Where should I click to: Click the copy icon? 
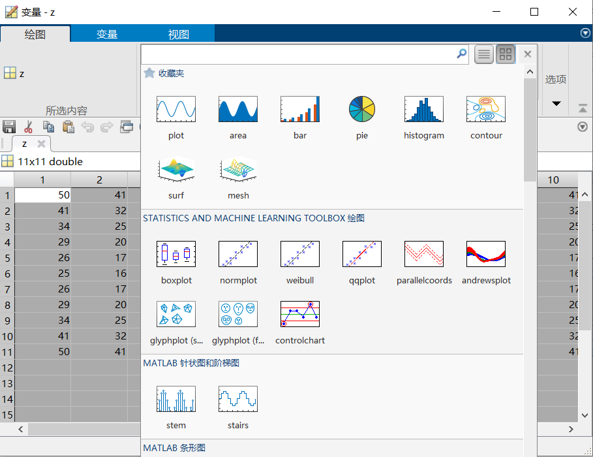[48, 127]
